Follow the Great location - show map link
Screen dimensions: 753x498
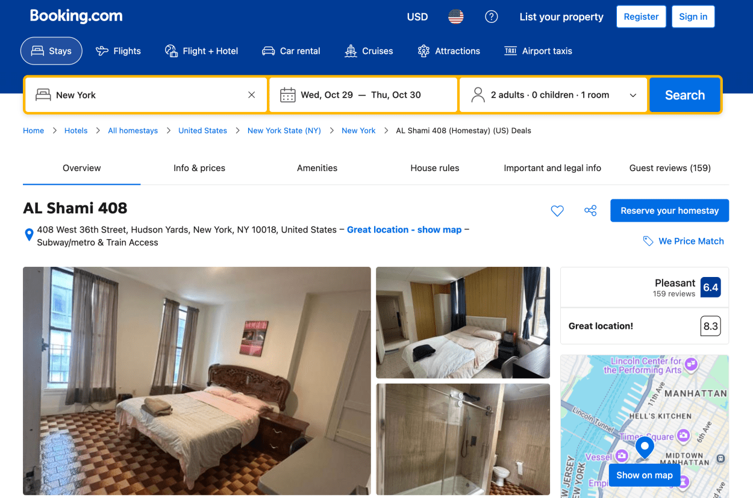coord(404,229)
